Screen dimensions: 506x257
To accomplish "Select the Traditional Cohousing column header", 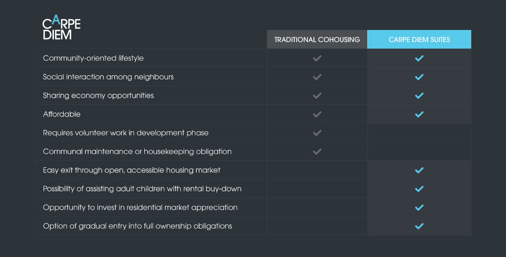I will point(317,40).
